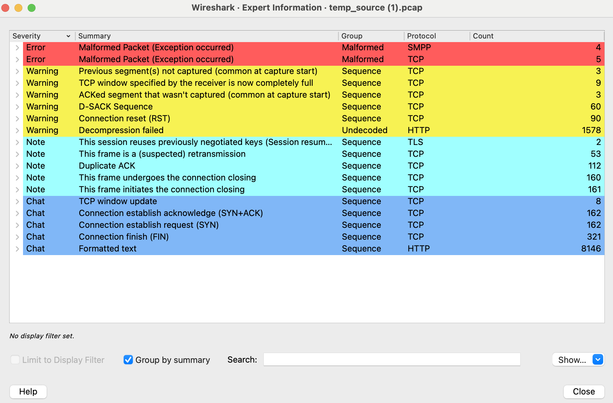Sort by the Group column header

(x=371, y=36)
